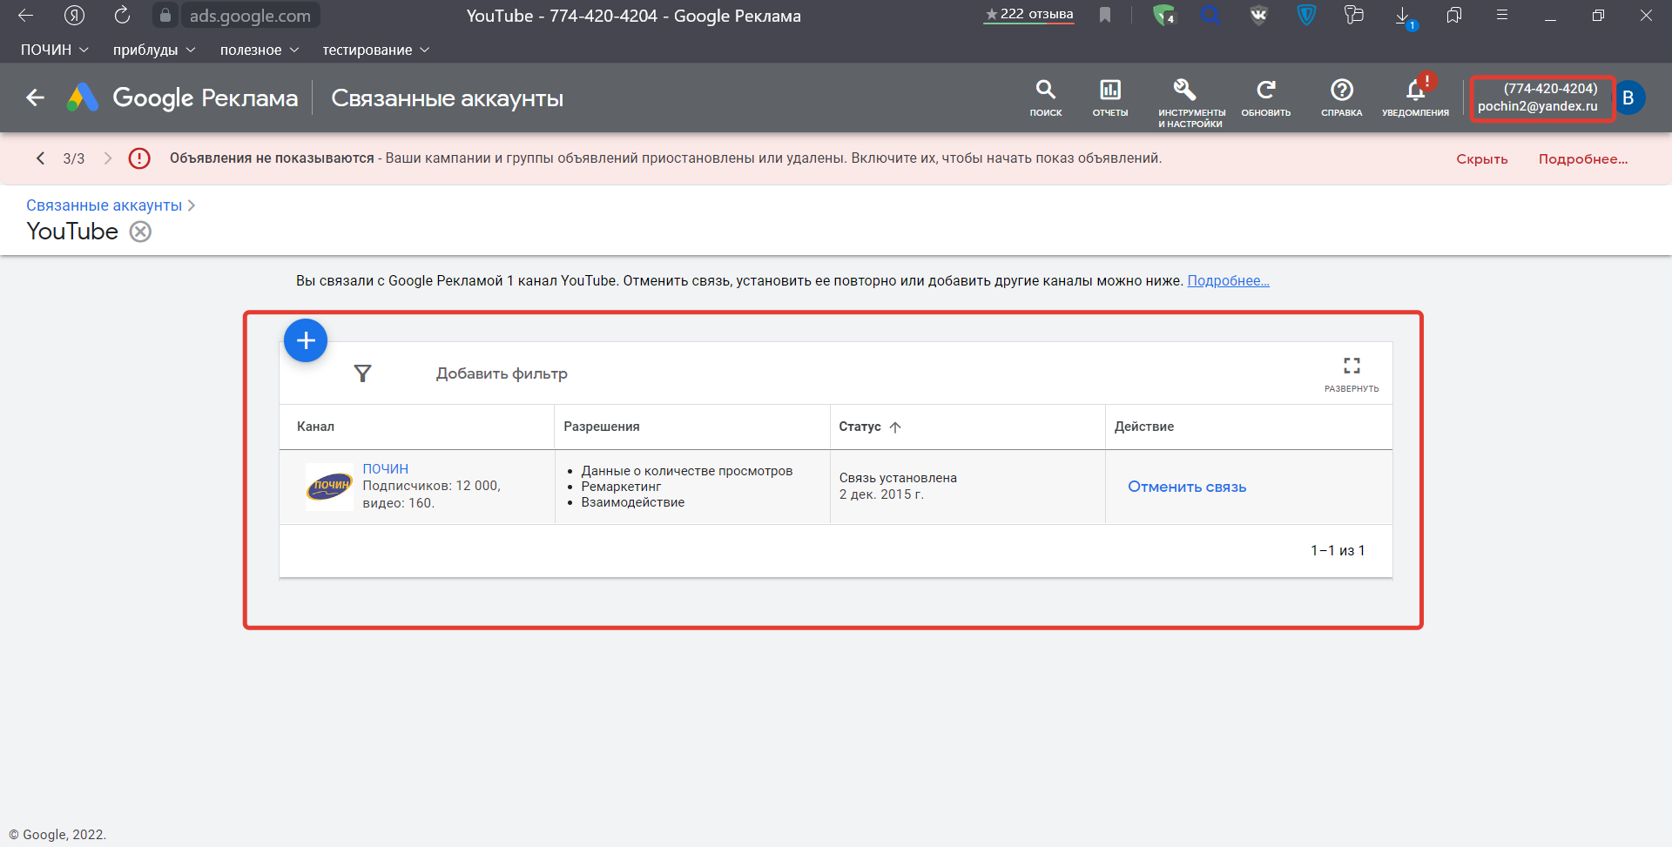1672x847 pixels.
Task: Open the ПОЧИН channel link
Action: (x=385, y=468)
